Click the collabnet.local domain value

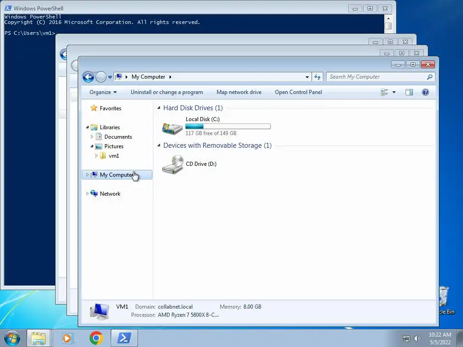tap(175, 307)
